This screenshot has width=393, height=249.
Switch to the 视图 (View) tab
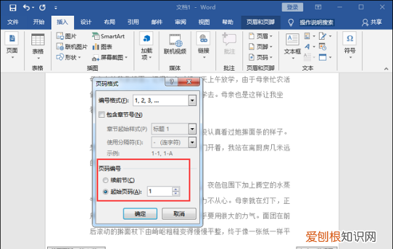(204, 22)
